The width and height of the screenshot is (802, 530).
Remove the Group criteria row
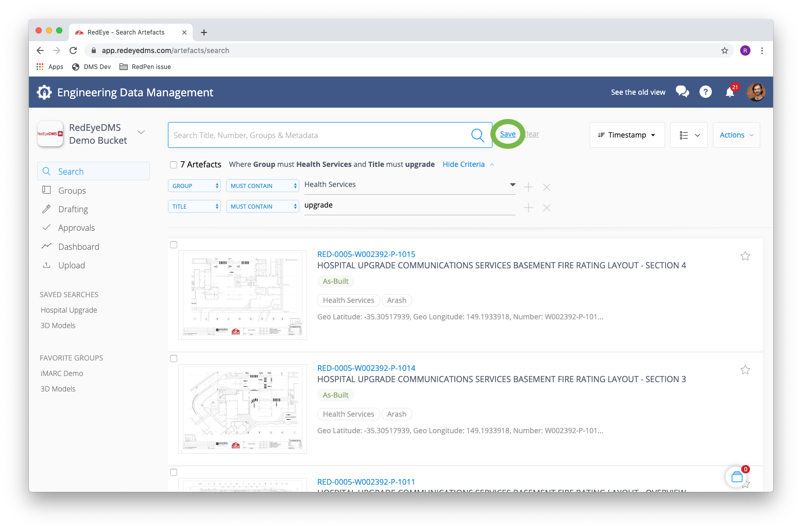pos(547,187)
